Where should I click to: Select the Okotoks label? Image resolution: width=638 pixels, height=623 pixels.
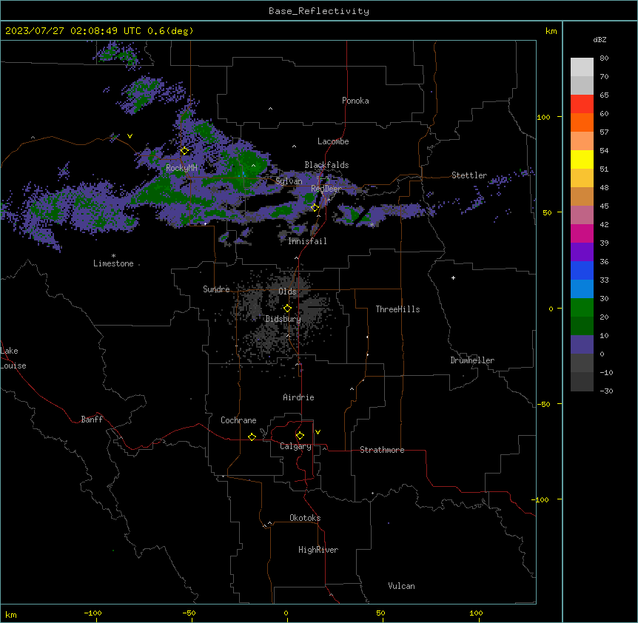coord(305,518)
